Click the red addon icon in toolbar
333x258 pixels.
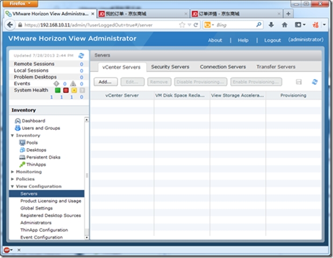point(316,25)
